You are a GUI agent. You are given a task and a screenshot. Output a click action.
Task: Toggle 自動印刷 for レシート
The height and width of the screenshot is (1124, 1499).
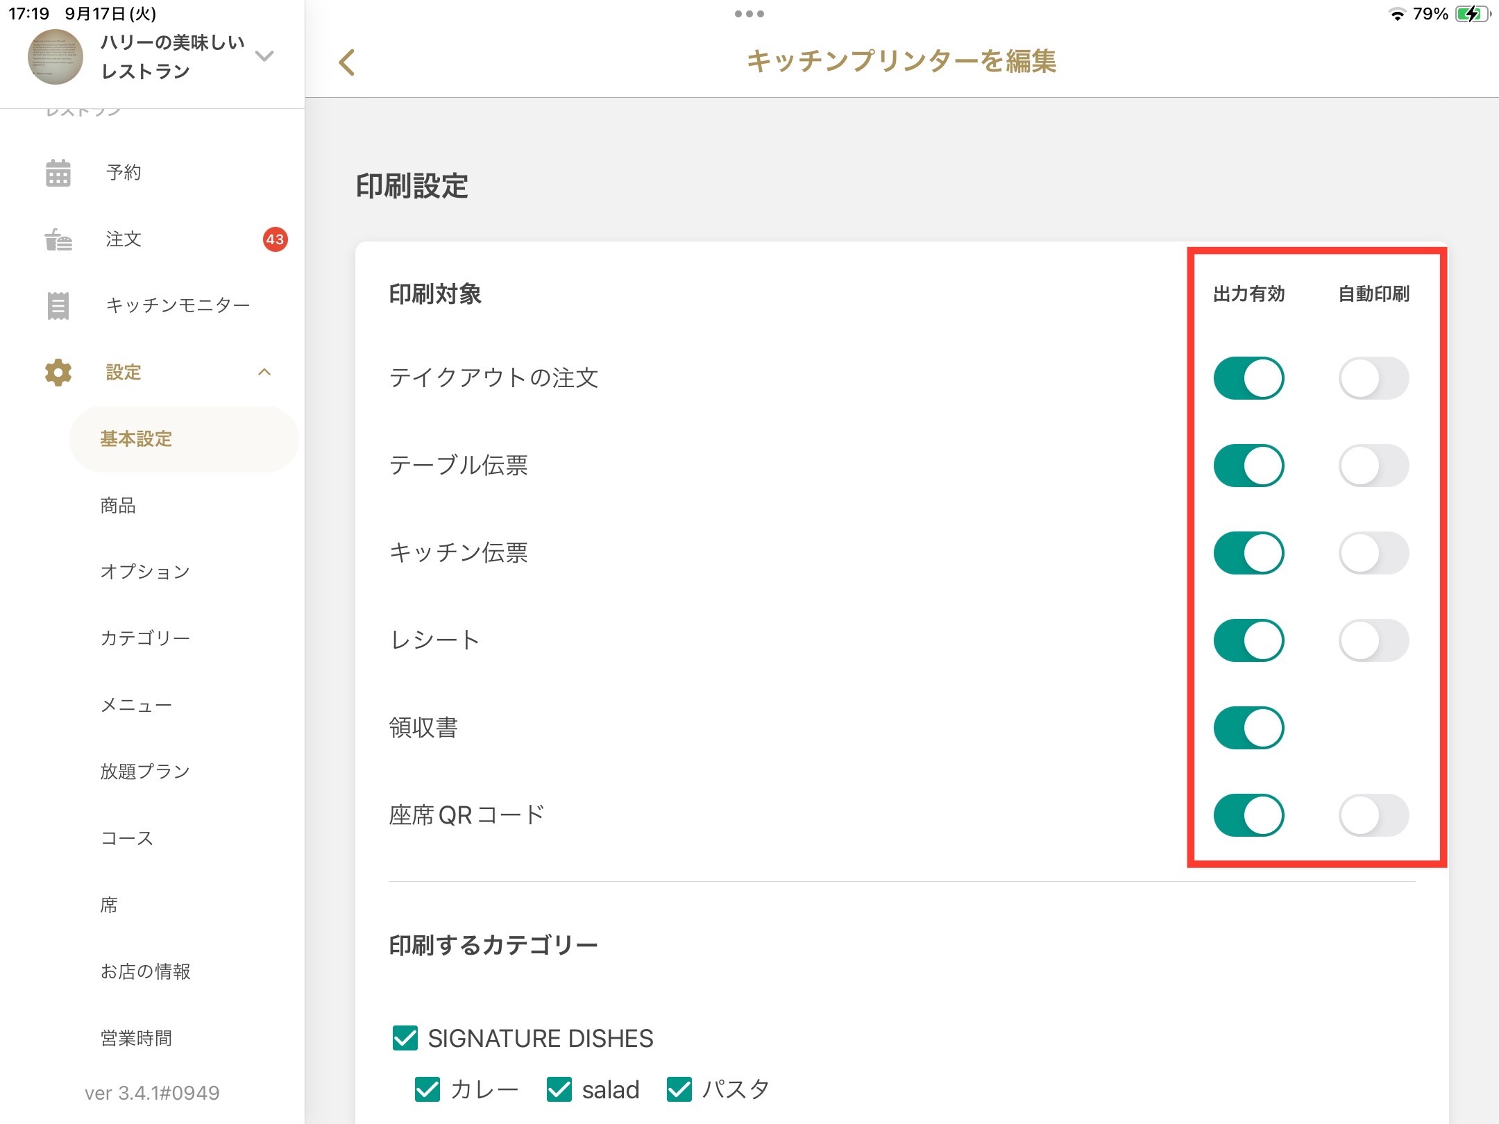pyautogui.click(x=1373, y=640)
